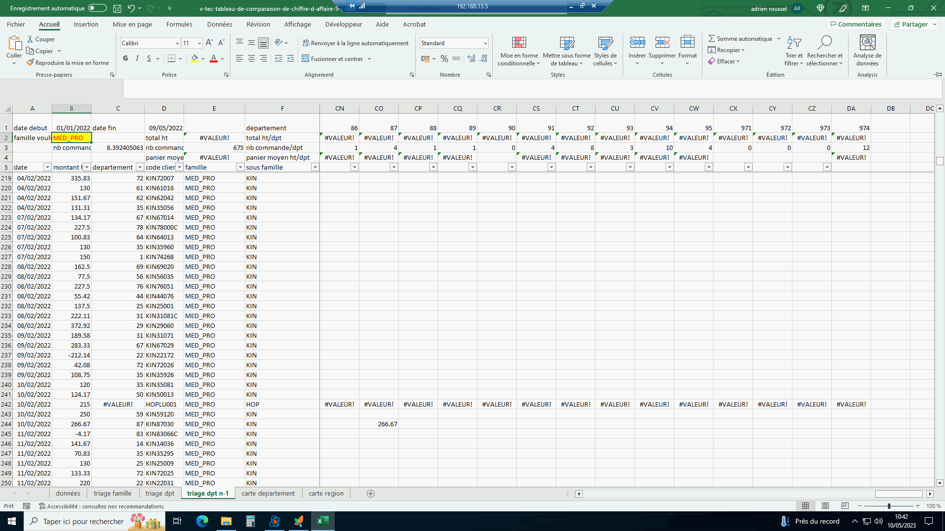Viewport: 945px width, 531px height.
Task: Click the zoom slider handle
Action: coord(889,506)
